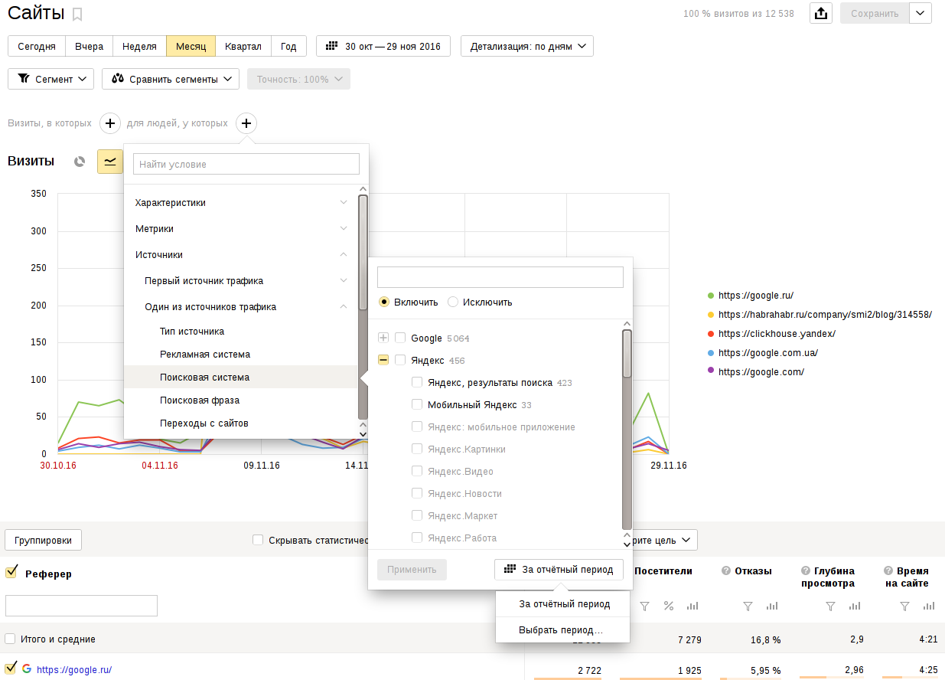Switch to pie chart view icon

click(x=79, y=162)
